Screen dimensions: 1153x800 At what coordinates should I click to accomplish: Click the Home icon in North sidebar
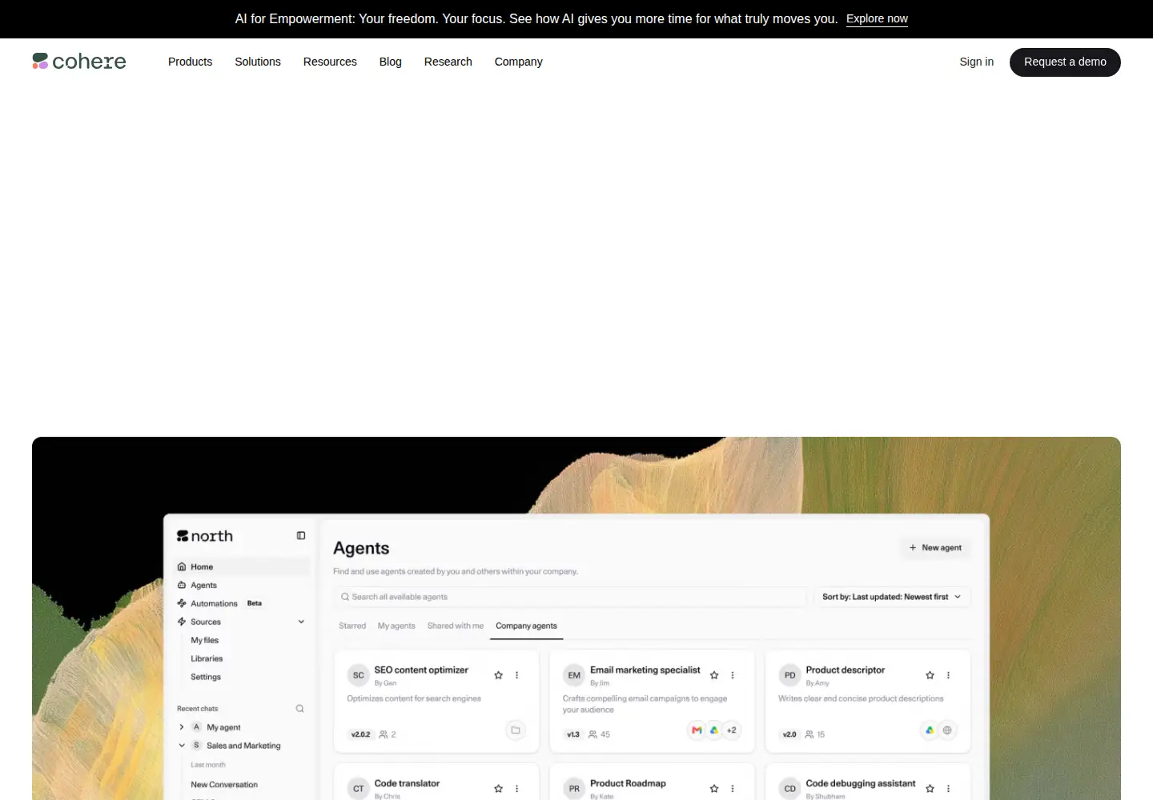point(182,567)
